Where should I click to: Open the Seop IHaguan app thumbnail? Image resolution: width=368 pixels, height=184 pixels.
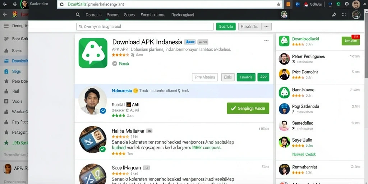click(92, 174)
